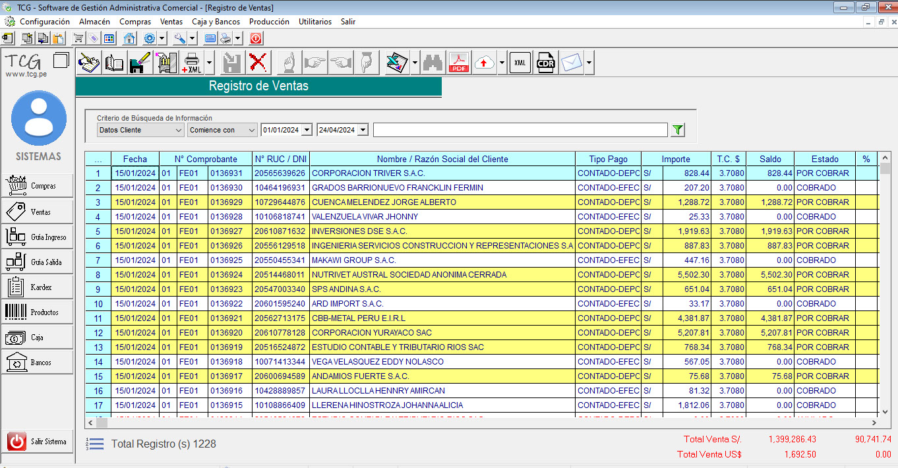Viewport: 898px width, 468px height.
Task: Click the Kardex sidebar button
Action: click(38, 287)
